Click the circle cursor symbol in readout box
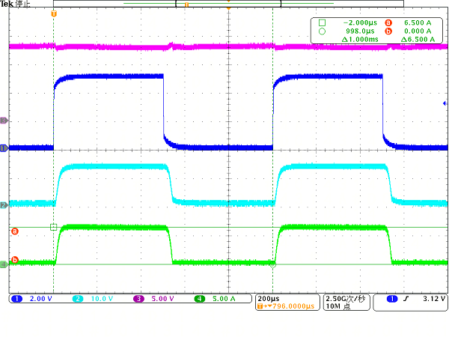 pos(322,31)
